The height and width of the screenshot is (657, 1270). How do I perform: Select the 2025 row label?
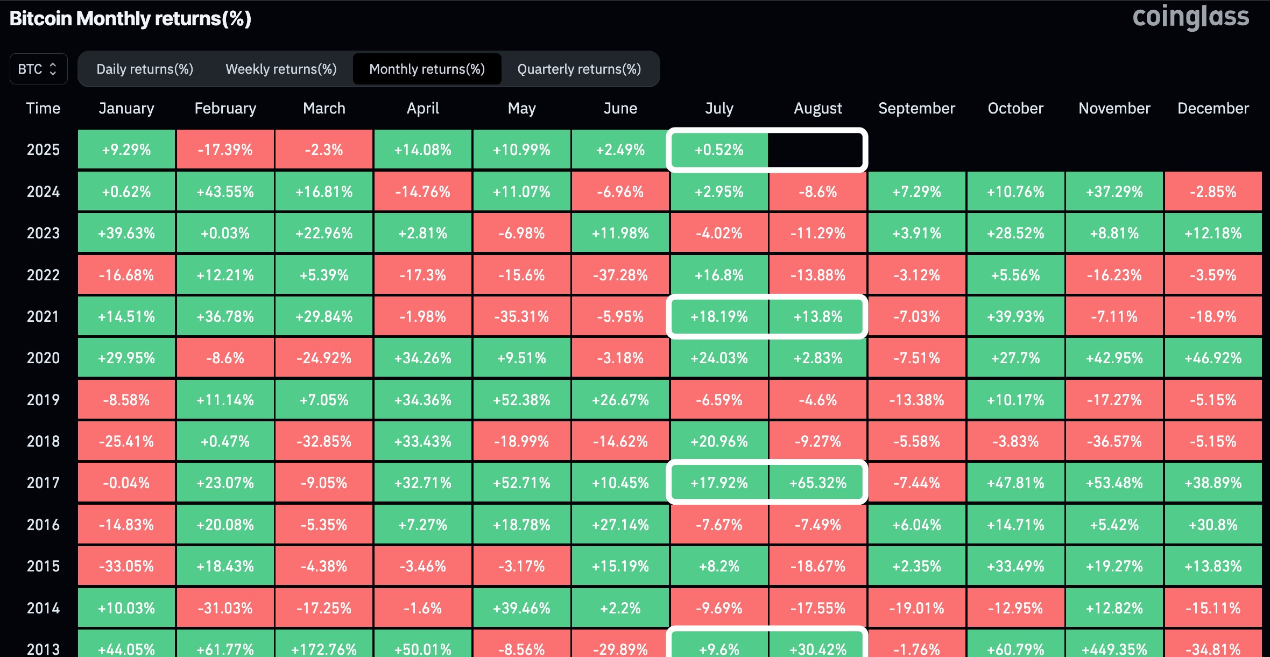point(43,150)
